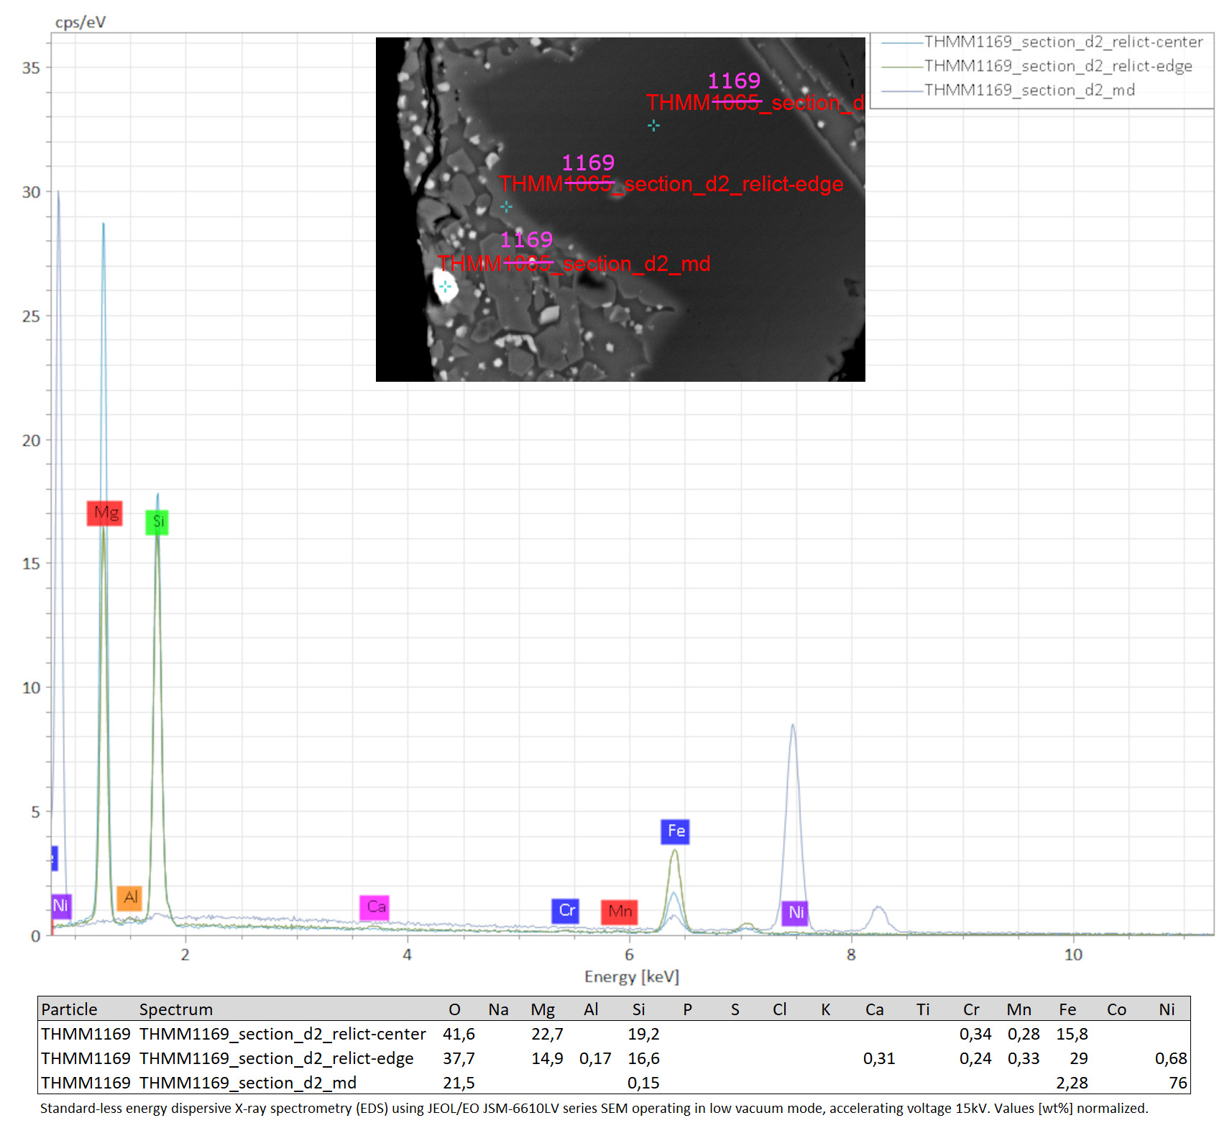The width and height of the screenshot is (1232, 1123).
Task: Click the y-axis tick label 25
Action: pyautogui.click(x=31, y=316)
